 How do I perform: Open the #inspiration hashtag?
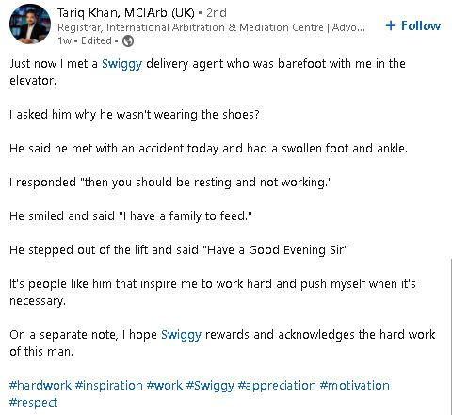[x=109, y=385]
